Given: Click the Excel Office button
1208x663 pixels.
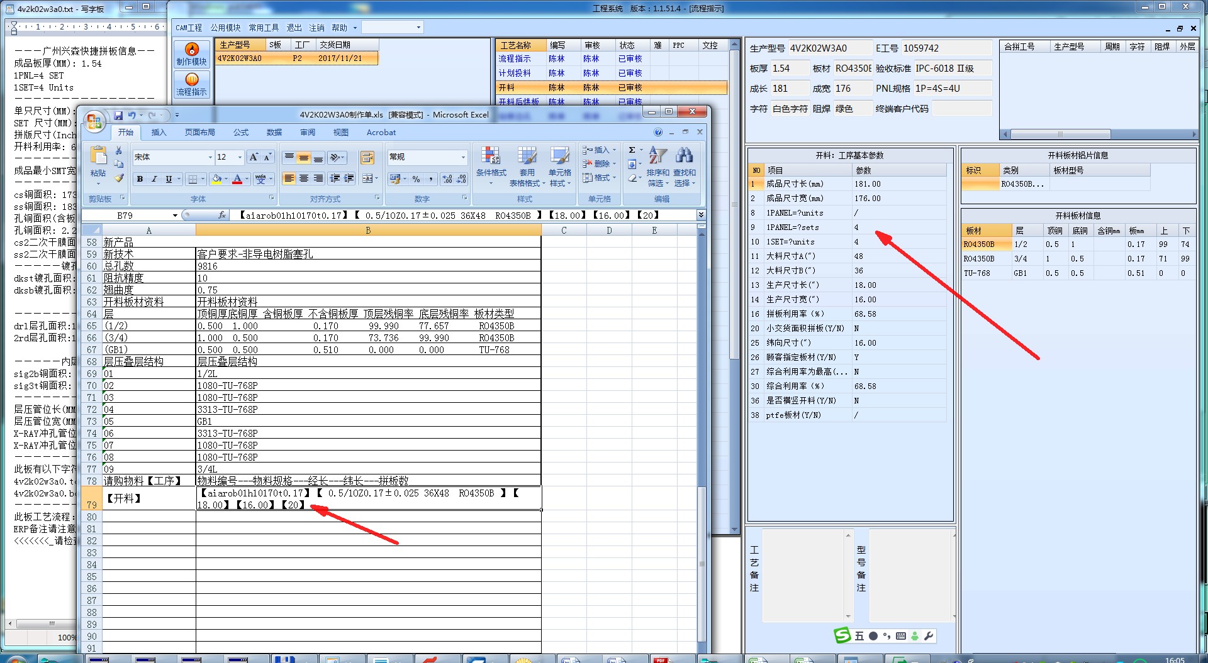Looking at the screenshot, I should [x=94, y=122].
